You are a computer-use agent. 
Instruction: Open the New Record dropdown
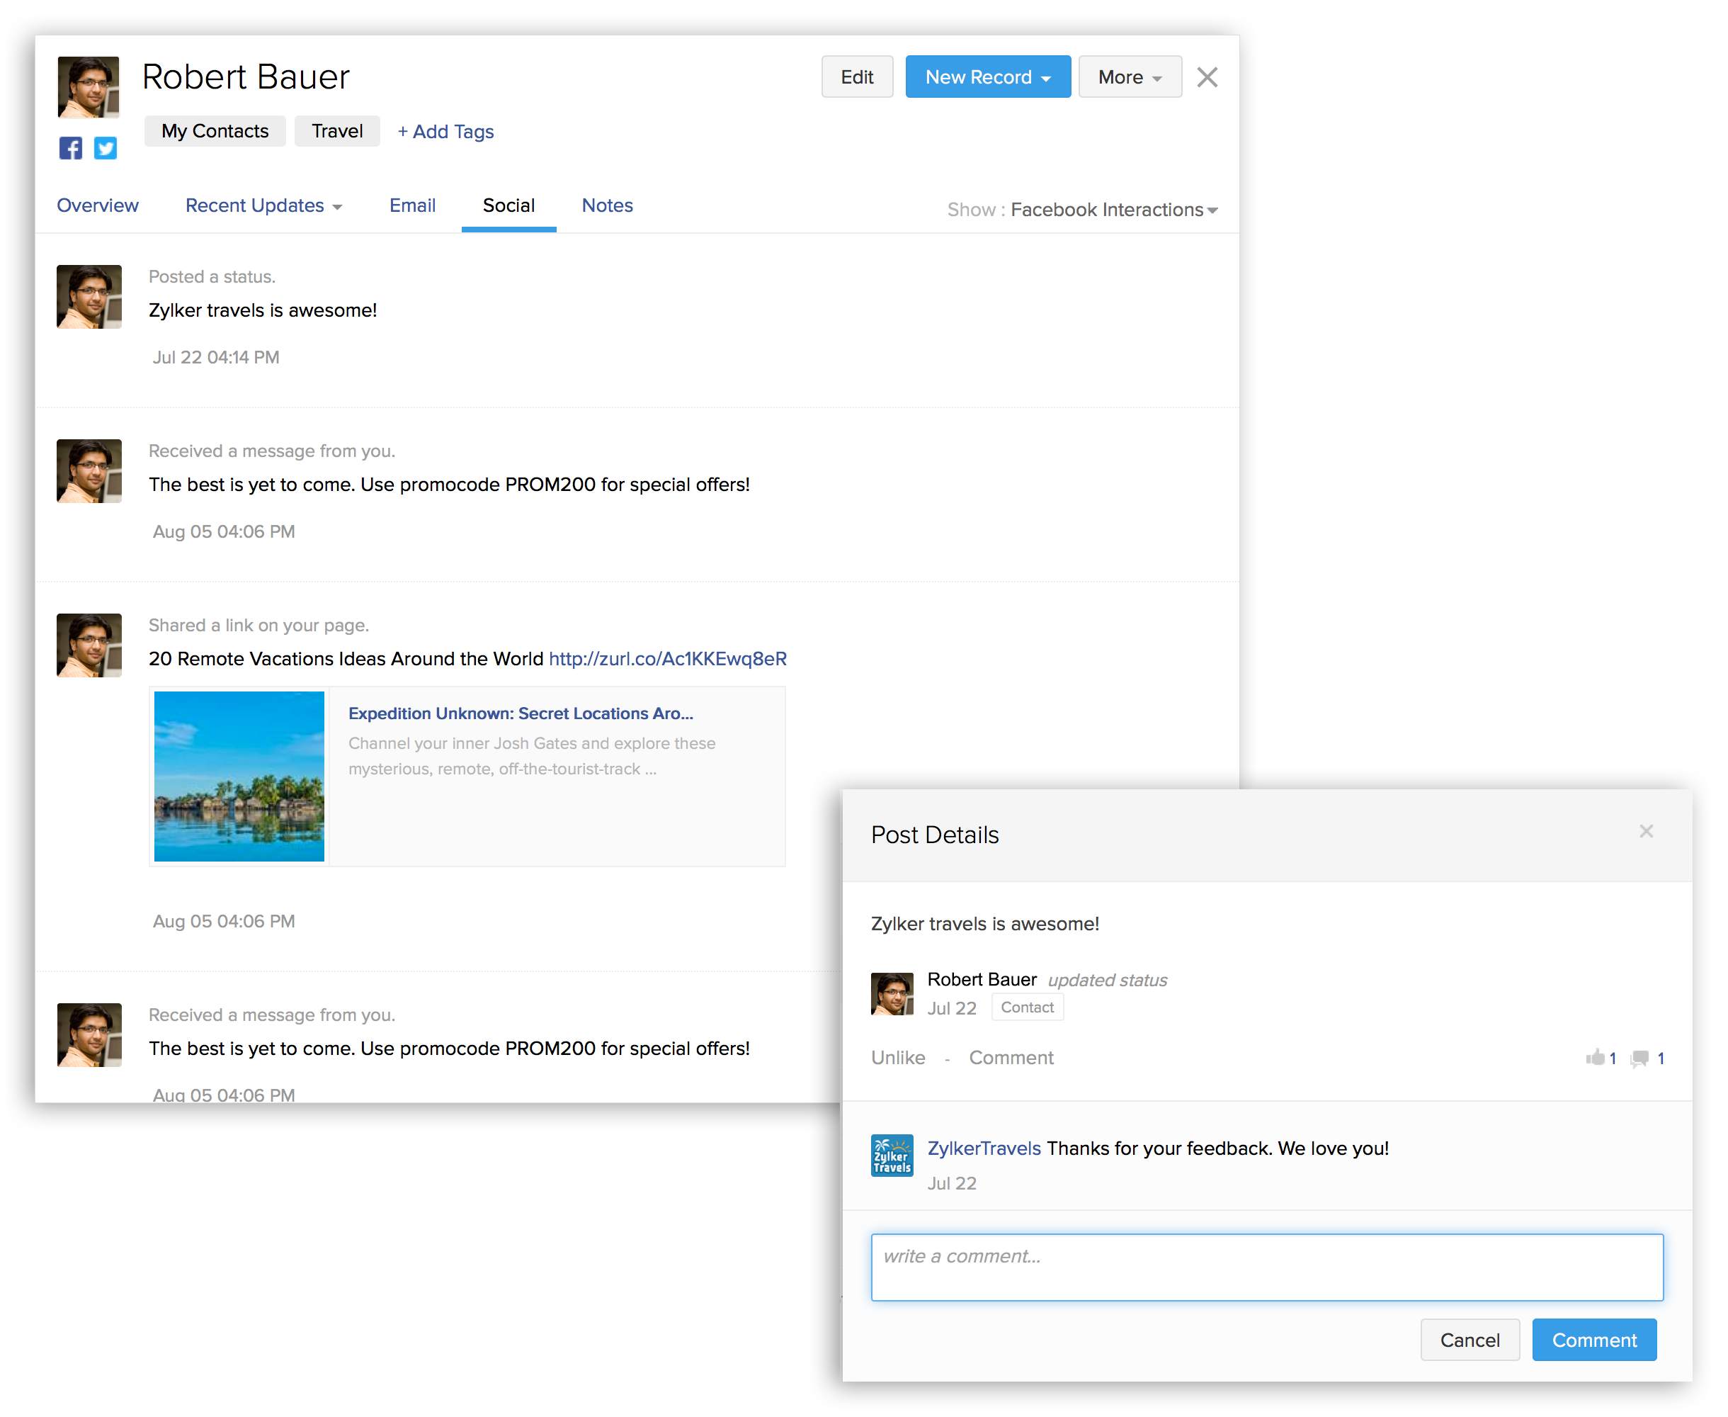[987, 77]
